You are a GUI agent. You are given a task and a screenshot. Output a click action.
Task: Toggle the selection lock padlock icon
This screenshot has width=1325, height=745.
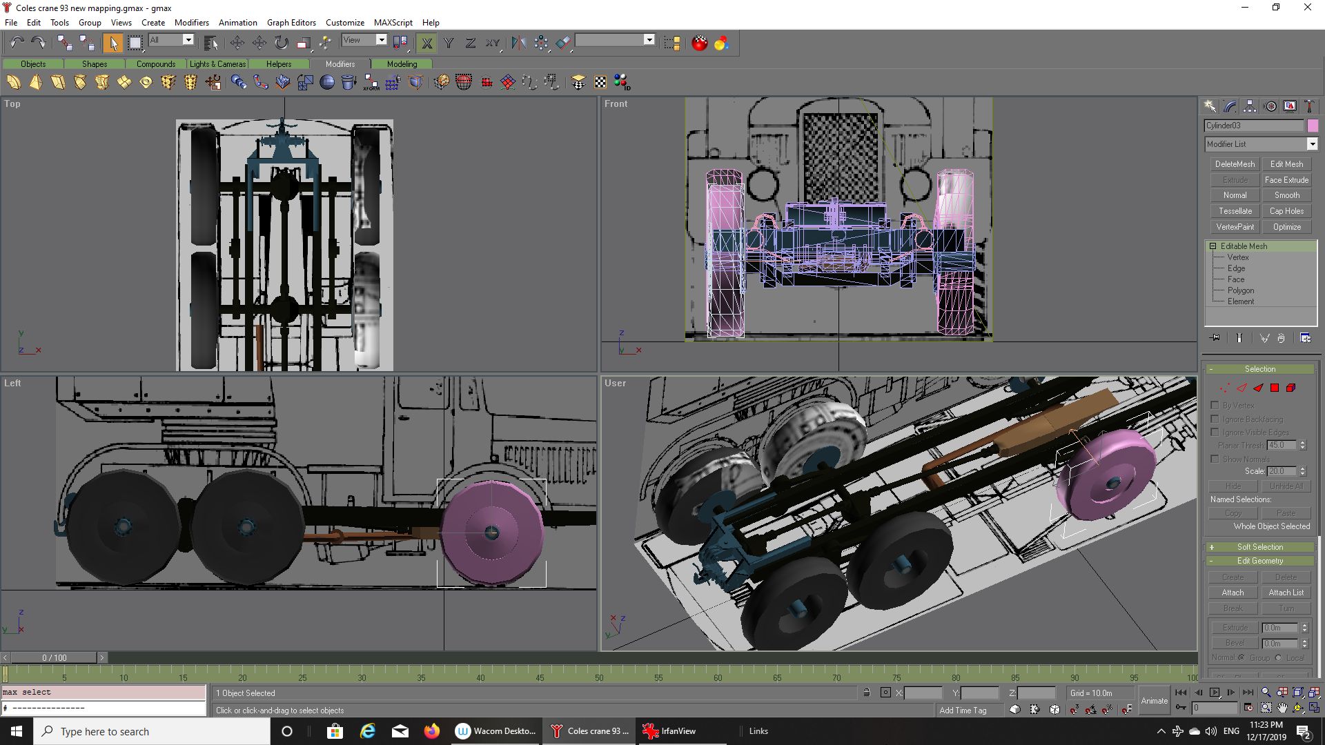(x=866, y=693)
